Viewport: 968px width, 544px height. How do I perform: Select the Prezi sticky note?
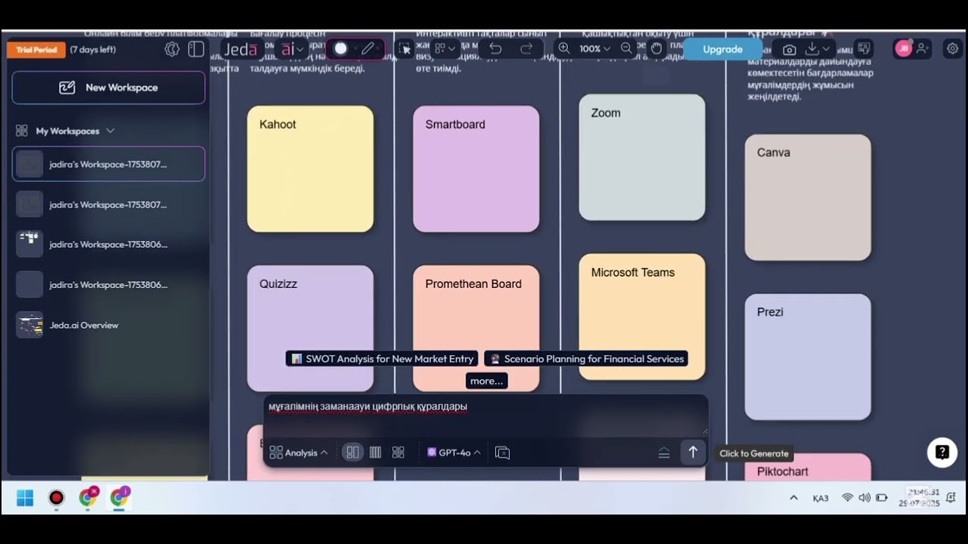[808, 357]
